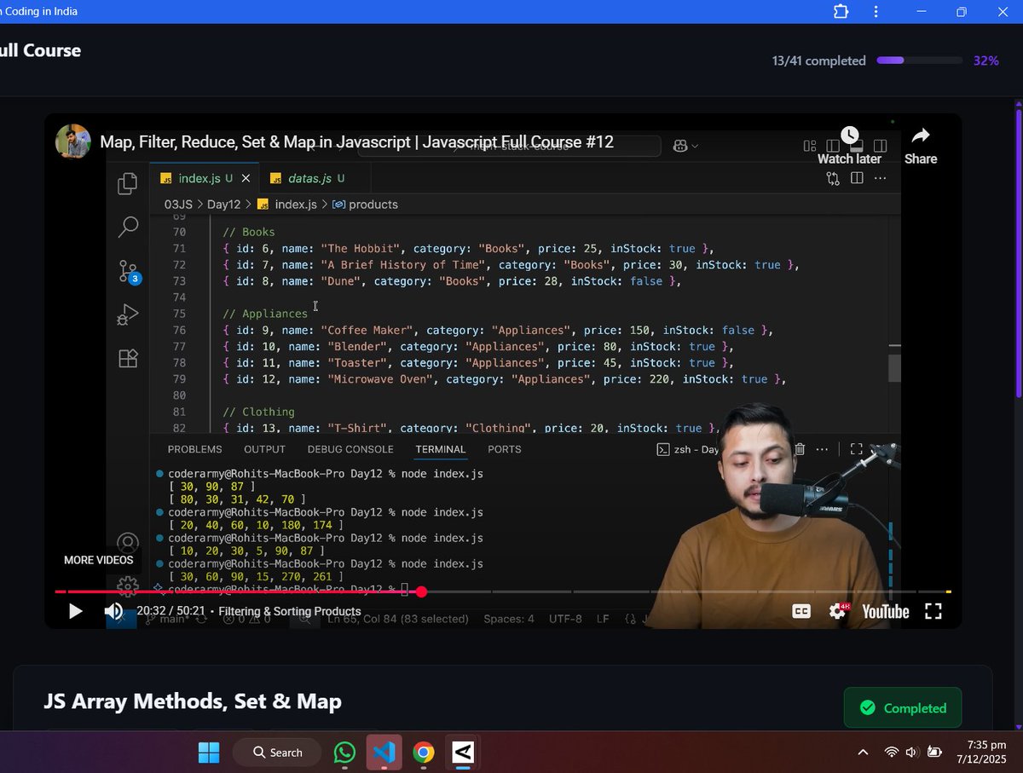Screen dimensions: 1023x773
Task: Click Spaces: 4 in status bar
Action: tap(509, 619)
